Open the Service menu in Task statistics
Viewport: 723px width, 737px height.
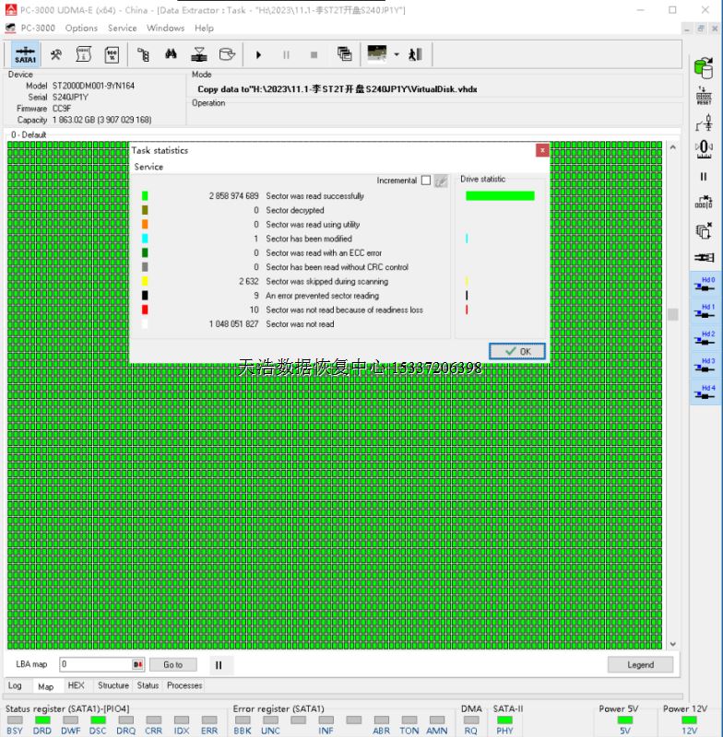[x=148, y=167]
